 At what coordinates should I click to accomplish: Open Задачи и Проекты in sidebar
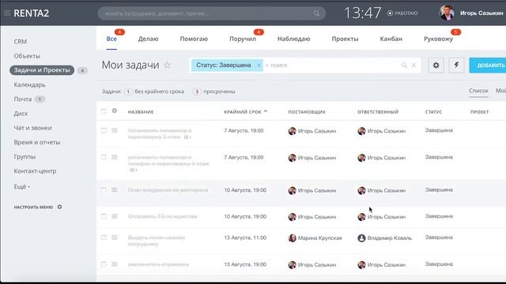(x=42, y=70)
